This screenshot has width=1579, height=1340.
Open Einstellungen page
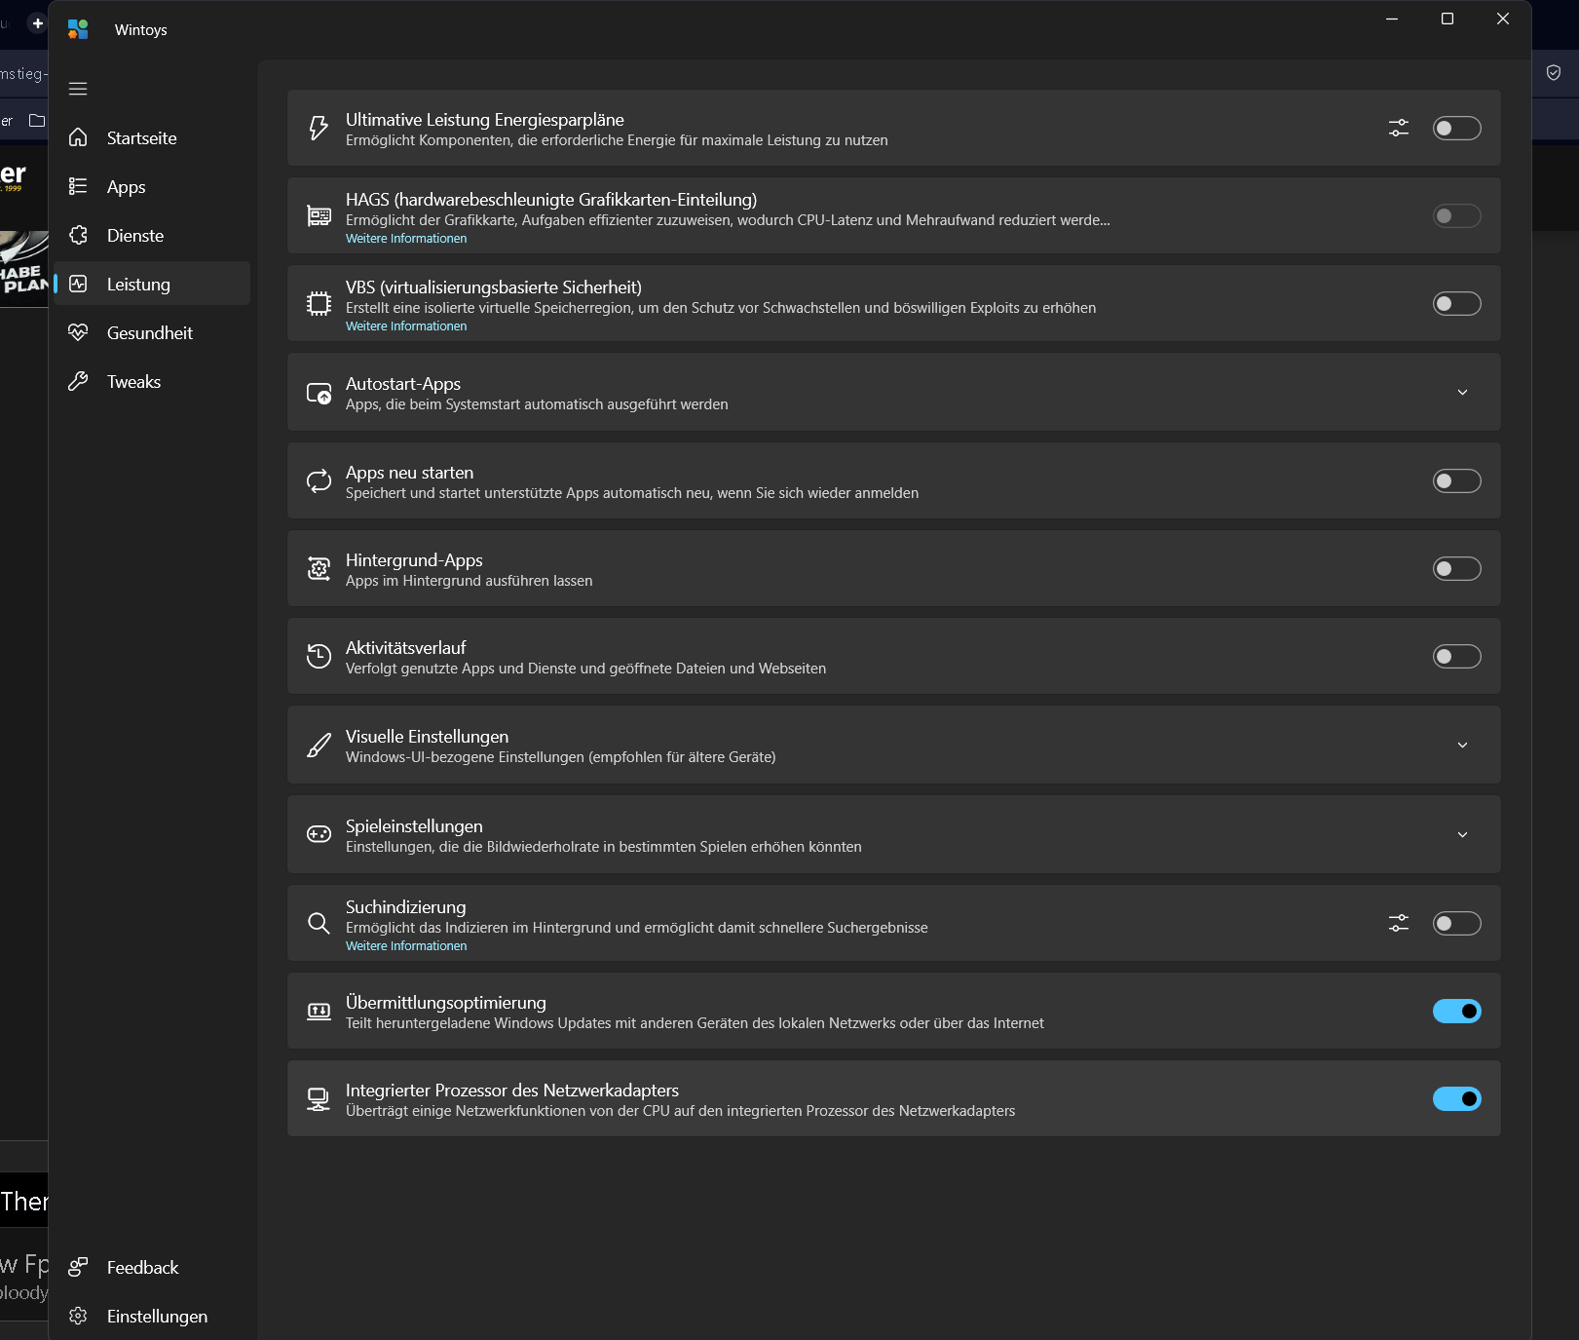152,1316
